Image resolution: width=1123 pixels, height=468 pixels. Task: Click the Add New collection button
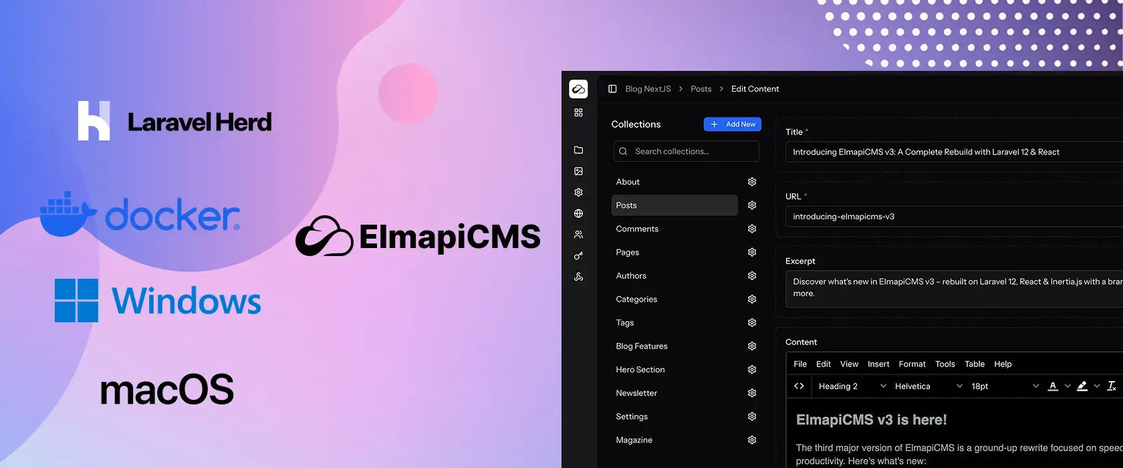coord(733,124)
